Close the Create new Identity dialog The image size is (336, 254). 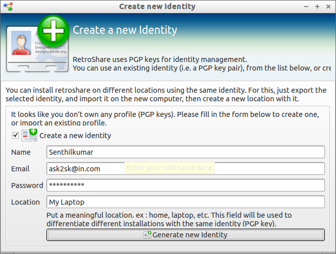pos(328,7)
